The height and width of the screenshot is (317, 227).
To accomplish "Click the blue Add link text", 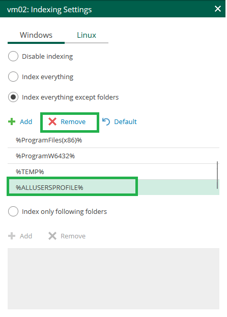I will tap(26, 121).
